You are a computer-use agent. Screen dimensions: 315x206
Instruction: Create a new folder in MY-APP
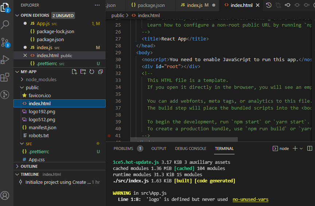click(x=83, y=72)
